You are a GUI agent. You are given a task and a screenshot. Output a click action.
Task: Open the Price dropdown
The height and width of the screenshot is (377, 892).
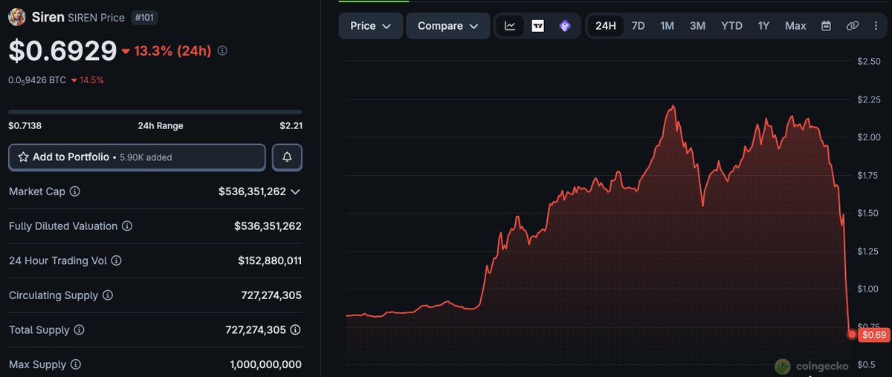tap(371, 26)
